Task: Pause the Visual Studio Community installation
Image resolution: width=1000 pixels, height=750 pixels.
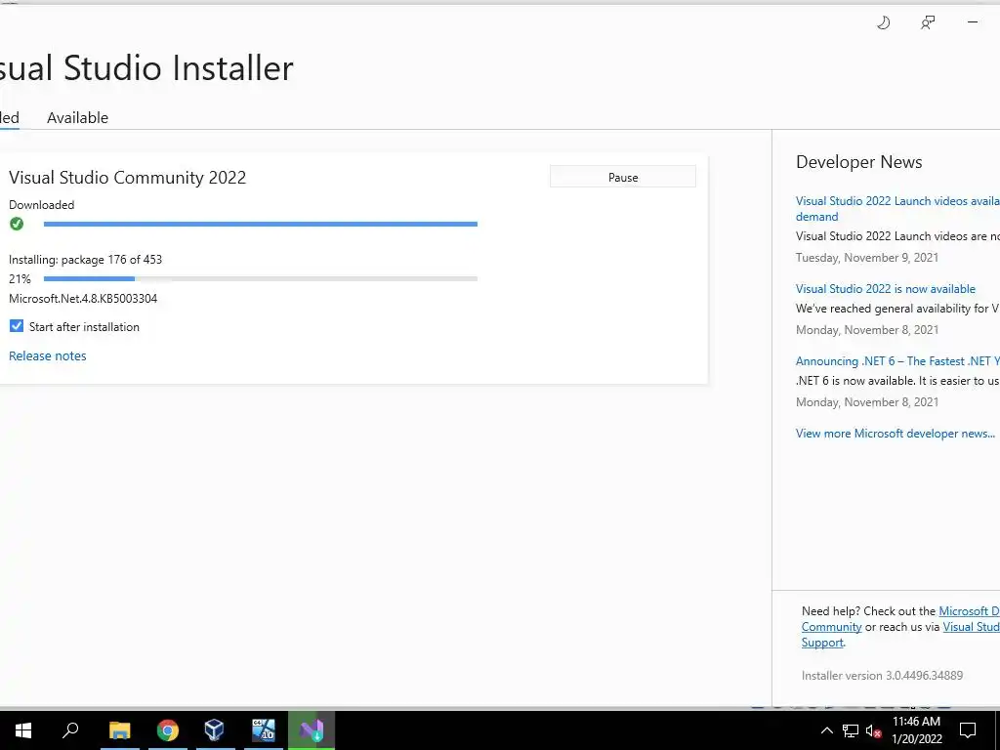Action: click(622, 178)
